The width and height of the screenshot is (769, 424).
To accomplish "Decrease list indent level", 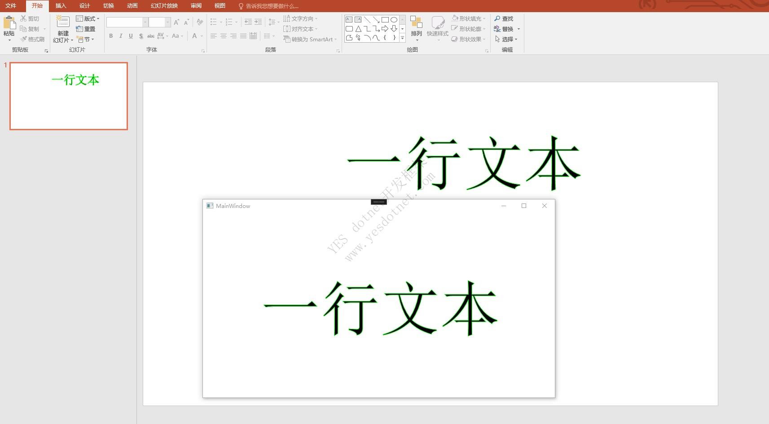I will coord(248,22).
